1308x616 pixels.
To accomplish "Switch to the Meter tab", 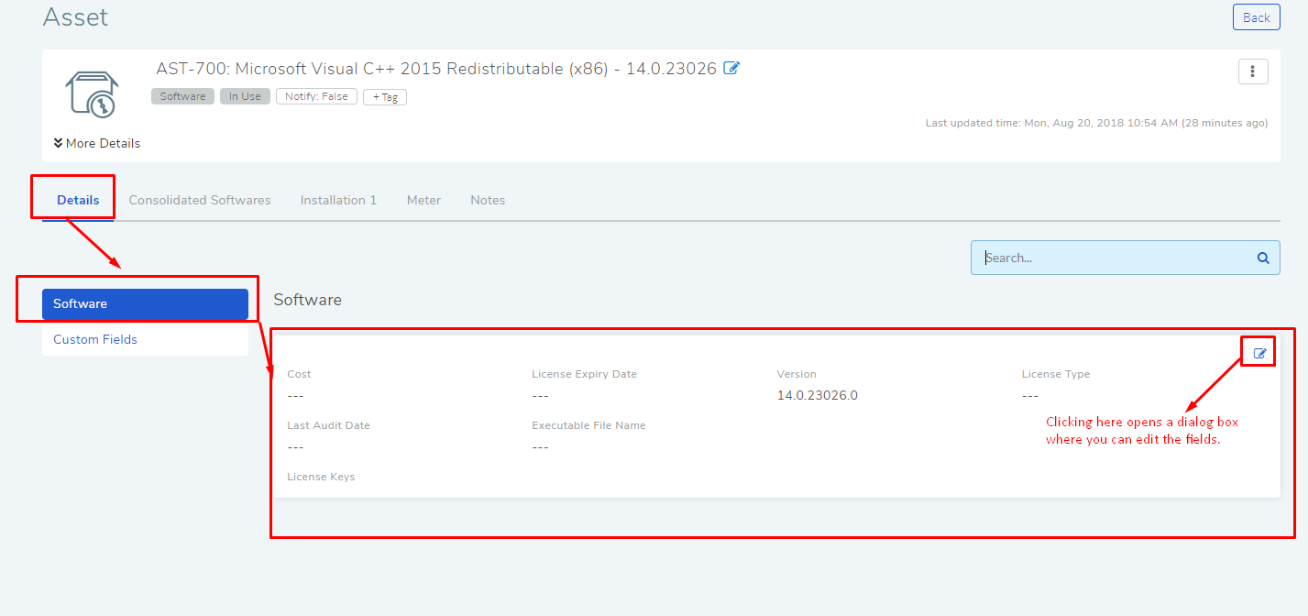I will tap(423, 200).
